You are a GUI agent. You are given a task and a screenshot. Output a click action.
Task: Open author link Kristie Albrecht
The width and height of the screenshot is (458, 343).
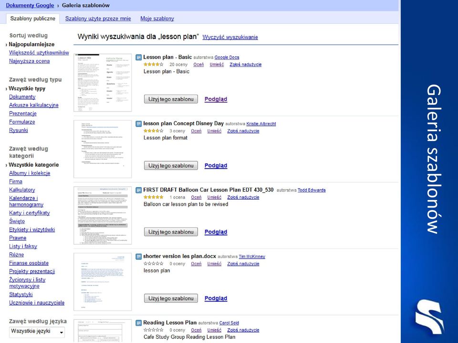click(261, 124)
